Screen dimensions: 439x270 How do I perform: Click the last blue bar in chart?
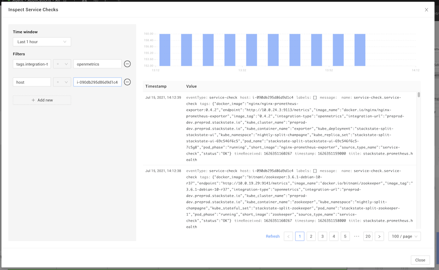[360, 50]
